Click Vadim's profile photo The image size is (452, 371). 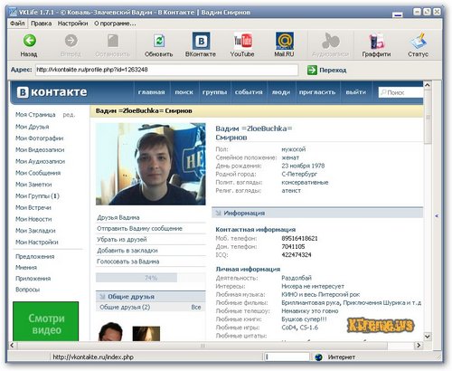point(151,164)
